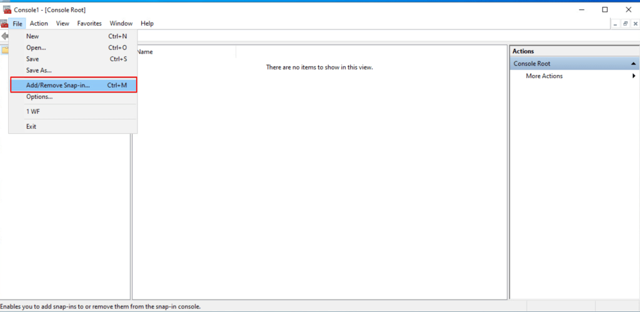
Task: Open the Favorites menu
Action: tap(89, 24)
